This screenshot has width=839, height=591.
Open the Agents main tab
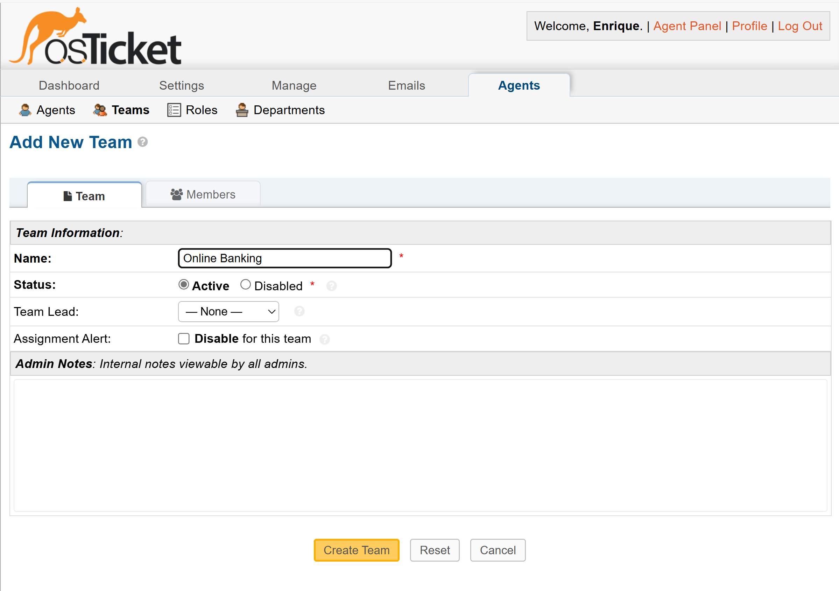pyautogui.click(x=519, y=85)
